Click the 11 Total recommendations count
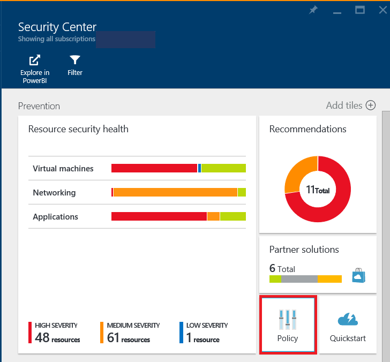This screenshot has height=362, width=390. pos(318,190)
